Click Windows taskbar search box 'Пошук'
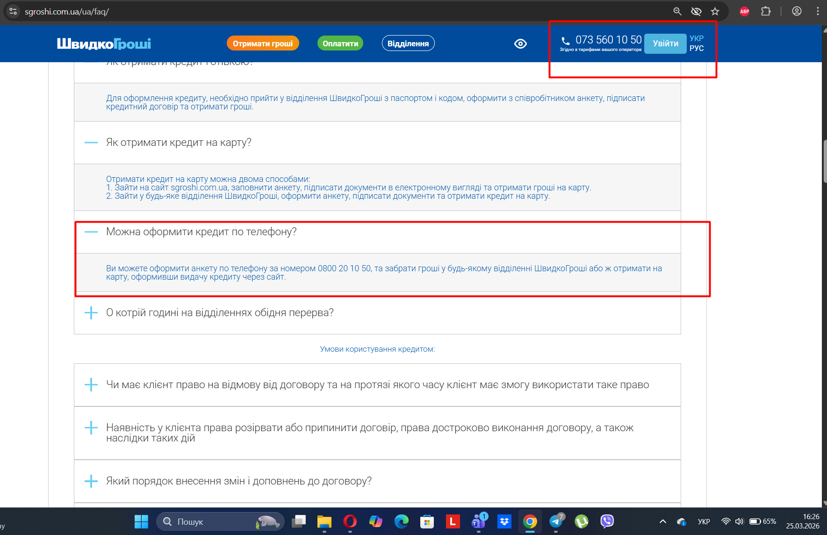The image size is (827, 535). pos(220,521)
